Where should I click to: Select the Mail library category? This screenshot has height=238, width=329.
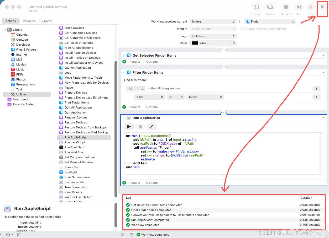pos(19,59)
